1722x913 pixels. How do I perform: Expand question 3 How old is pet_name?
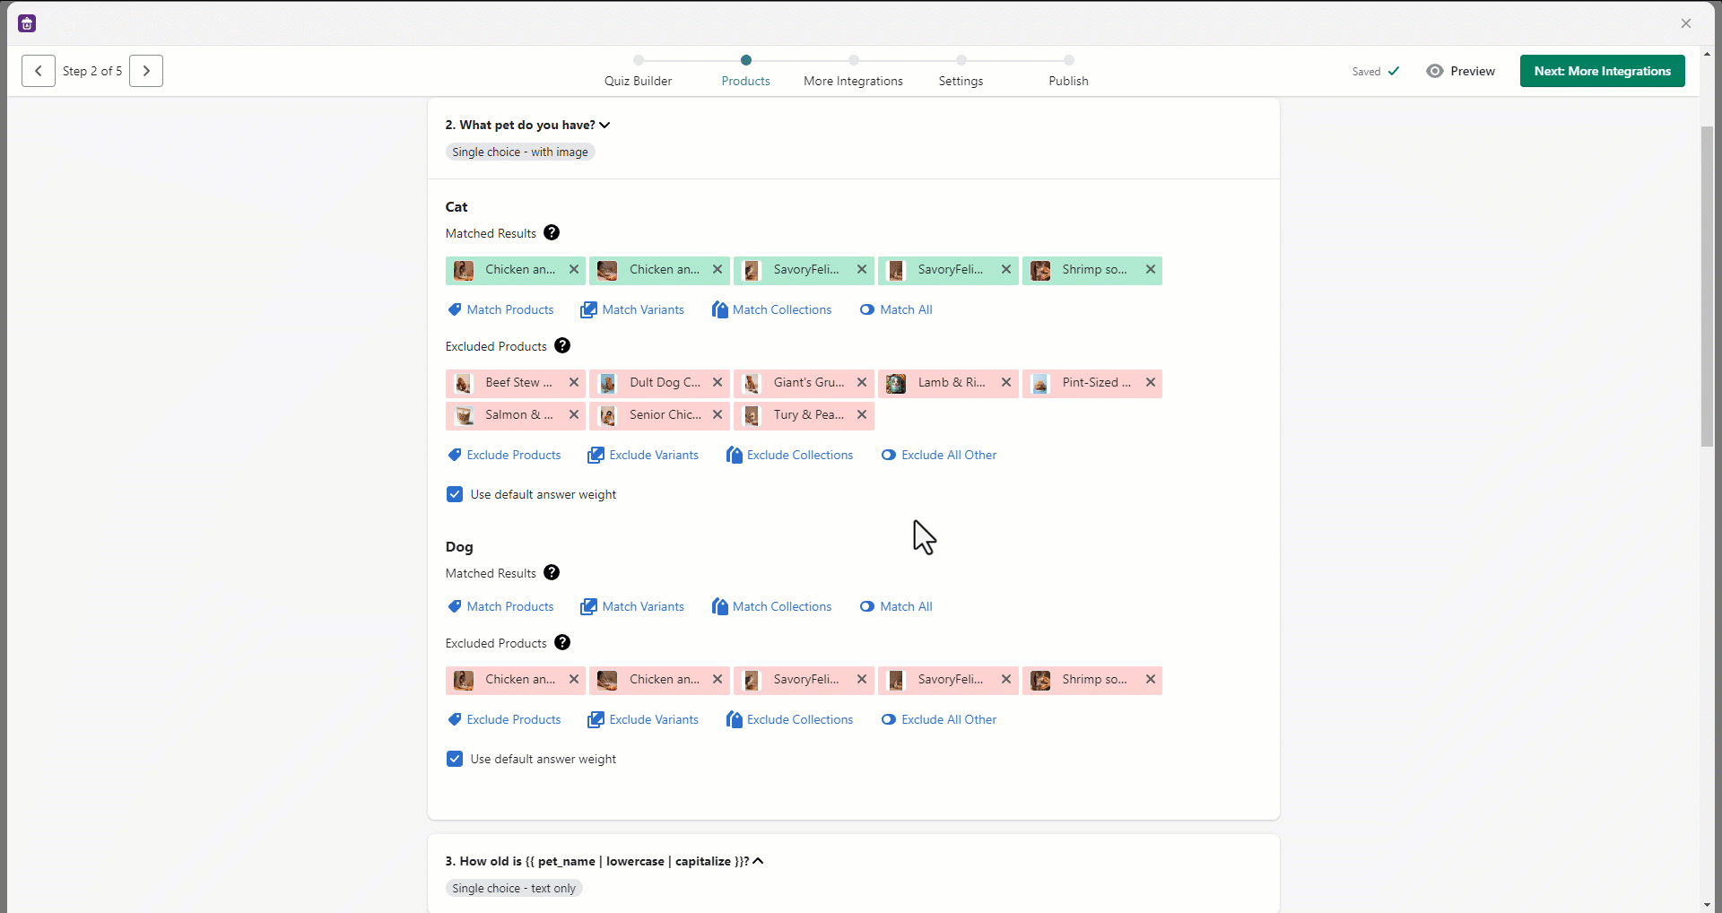point(758,862)
